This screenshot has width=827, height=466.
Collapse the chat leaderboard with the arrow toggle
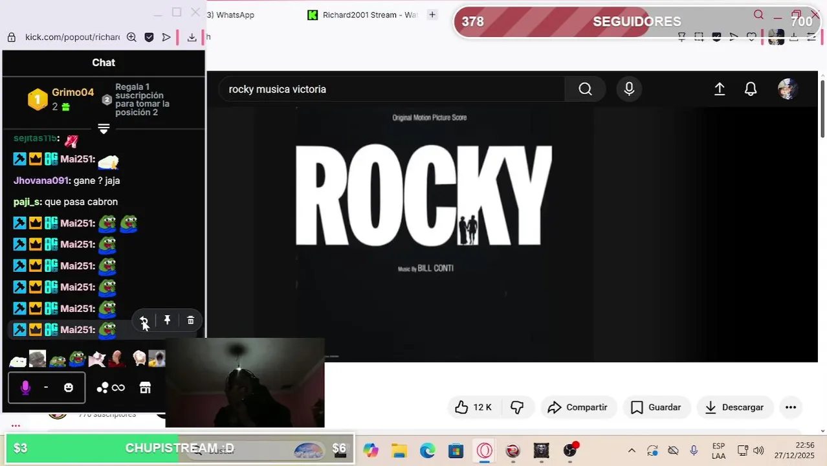(104, 129)
